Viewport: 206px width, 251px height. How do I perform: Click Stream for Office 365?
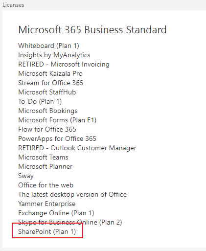pyautogui.click(x=51, y=83)
